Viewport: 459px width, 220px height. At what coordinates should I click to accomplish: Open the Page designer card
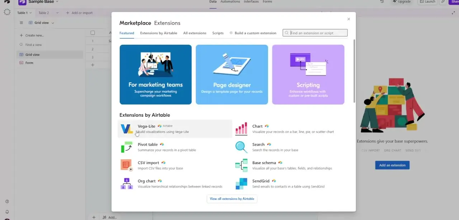pos(232,75)
